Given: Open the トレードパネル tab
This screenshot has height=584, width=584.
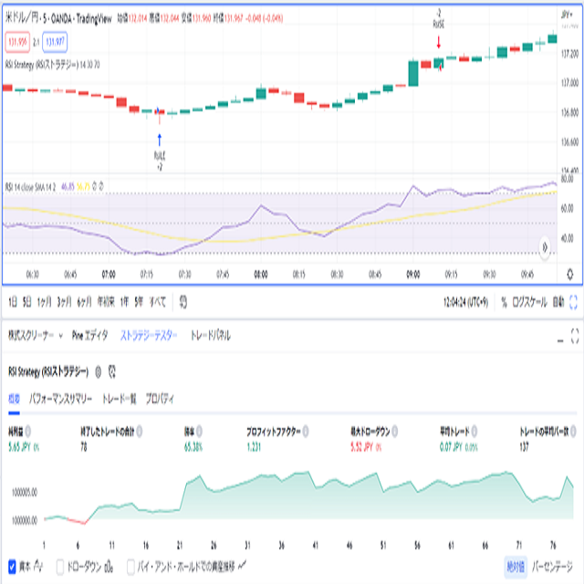Looking at the screenshot, I should point(211,336).
